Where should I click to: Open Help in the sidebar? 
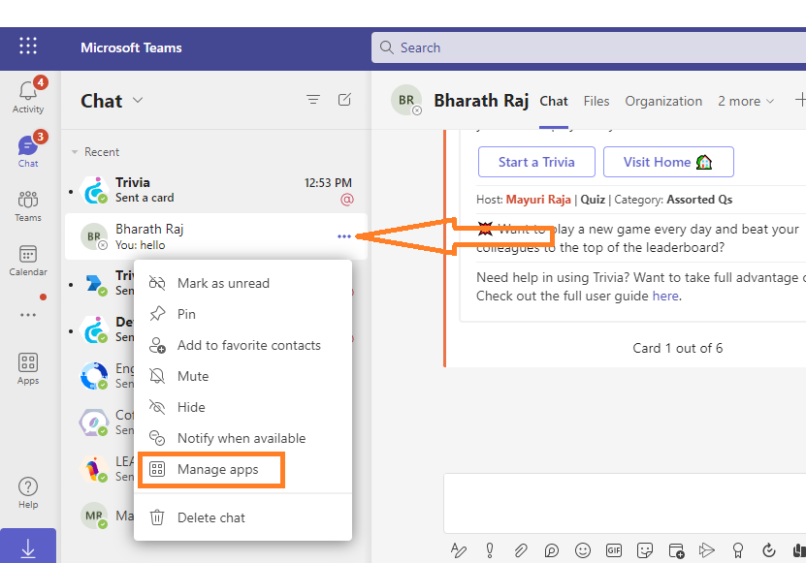point(28,492)
